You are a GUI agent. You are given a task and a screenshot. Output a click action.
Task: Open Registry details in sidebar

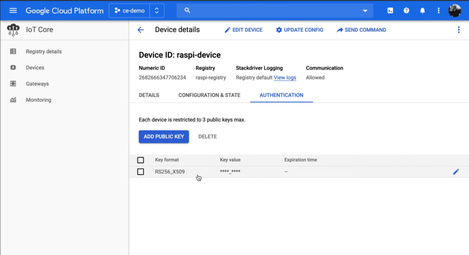tap(44, 51)
